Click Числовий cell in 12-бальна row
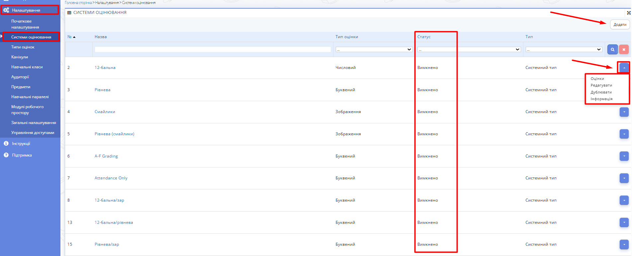The height and width of the screenshot is (256, 632). click(345, 68)
